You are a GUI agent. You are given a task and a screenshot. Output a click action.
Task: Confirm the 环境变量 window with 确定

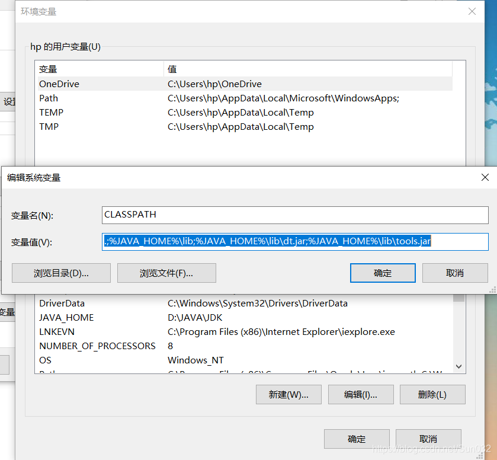tap(357, 439)
